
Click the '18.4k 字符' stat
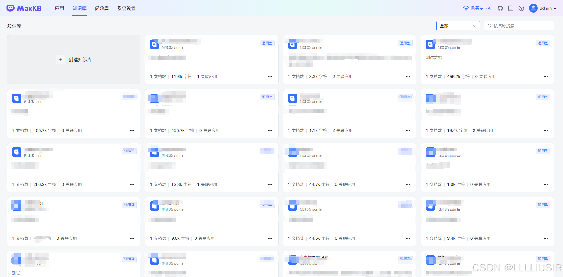coord(457,130)
